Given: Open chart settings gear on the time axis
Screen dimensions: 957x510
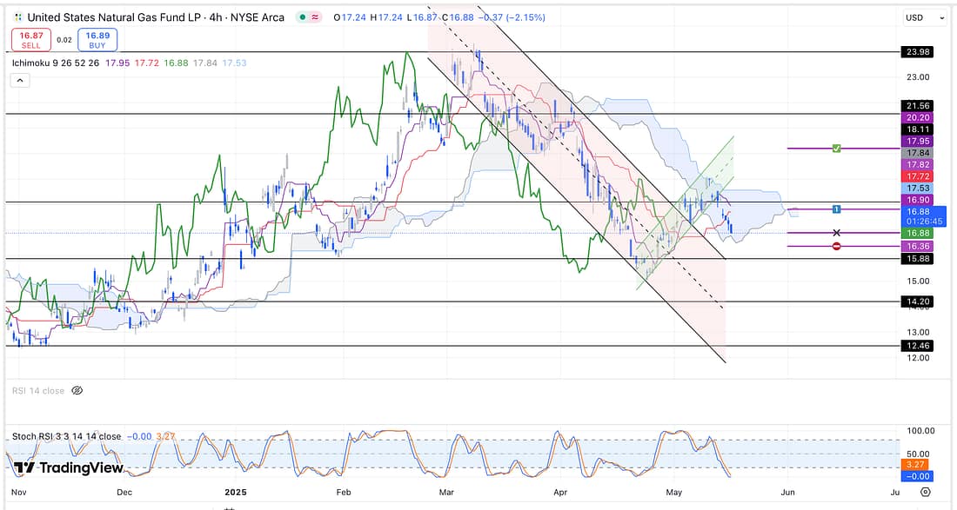Looking at the screenshot, I should (x=925, y=493).
